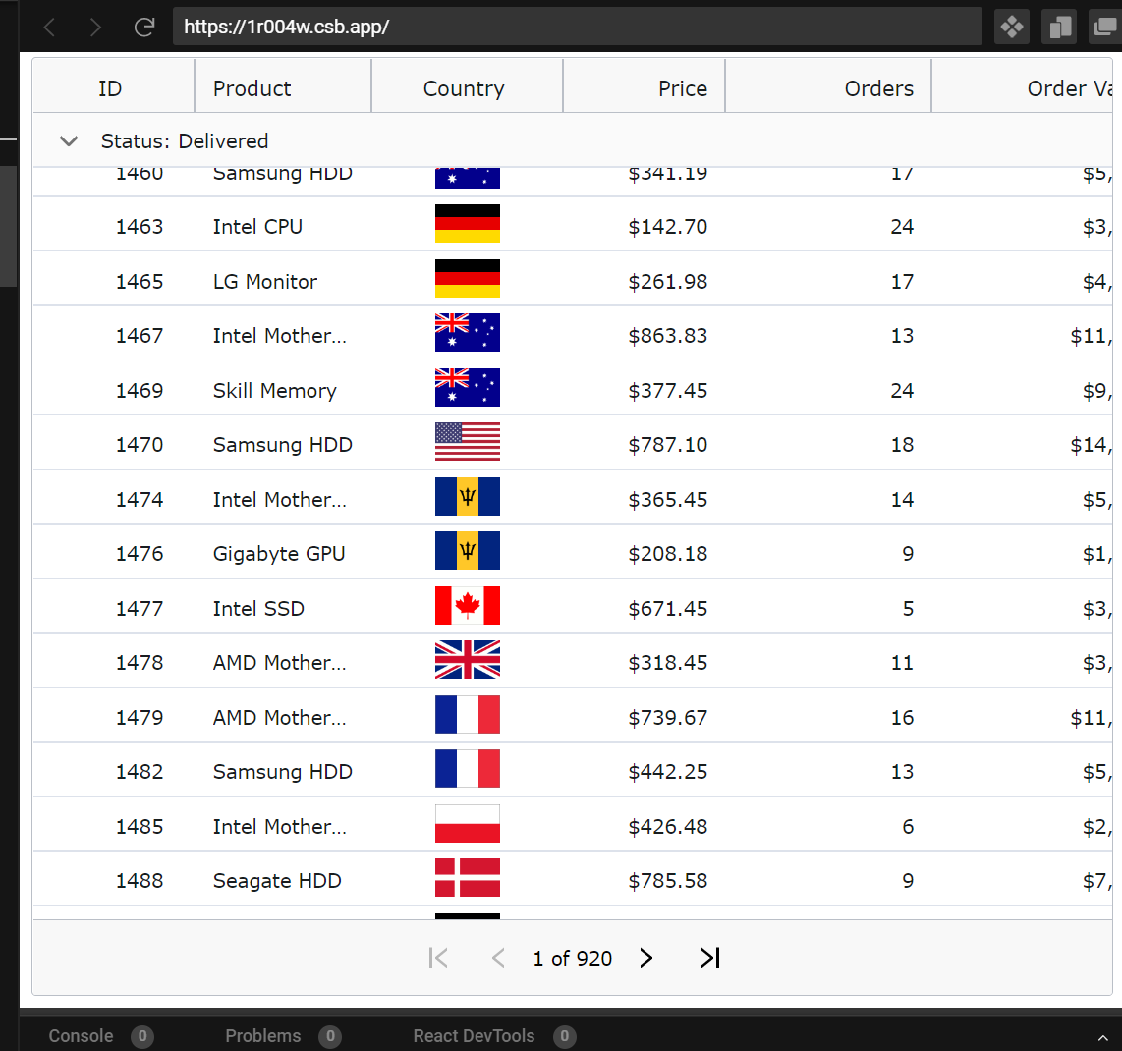Click the German flag in row 1463

(468, 224)
